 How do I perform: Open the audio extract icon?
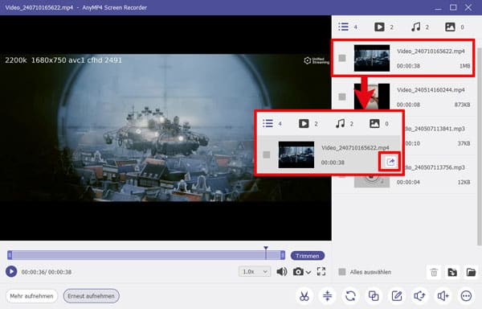pyautogui.click(x=420, y=296)
